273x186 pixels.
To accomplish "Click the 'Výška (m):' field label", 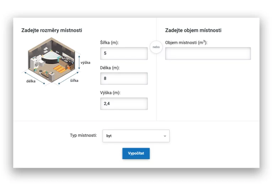I will tap(111, 93).
